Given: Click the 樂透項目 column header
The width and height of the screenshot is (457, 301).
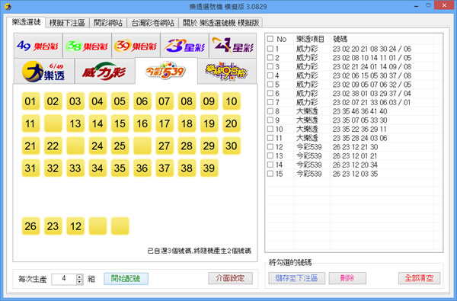Looking at the screenshot, I should tap(310, 39).
